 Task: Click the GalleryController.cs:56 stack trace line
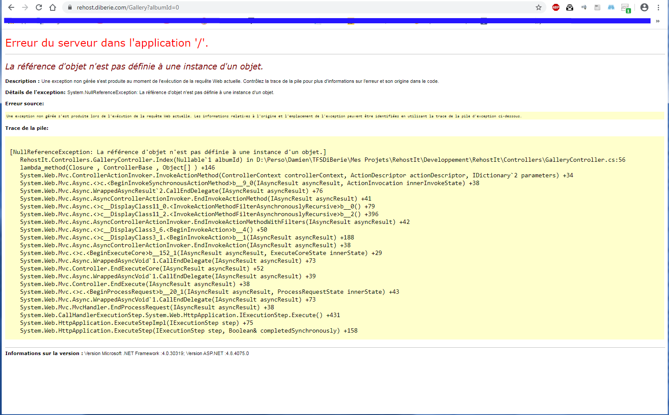point(322,160)
